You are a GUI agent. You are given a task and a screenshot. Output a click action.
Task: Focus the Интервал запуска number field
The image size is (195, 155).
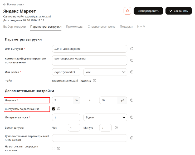point(66,117)
